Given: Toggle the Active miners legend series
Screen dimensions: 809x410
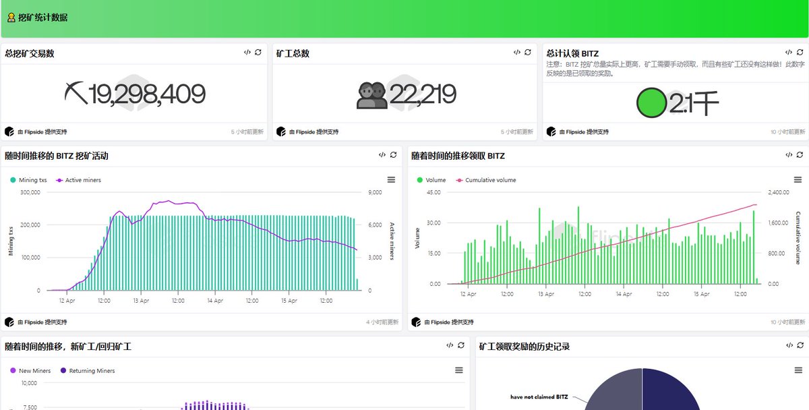Looking at the screenshot, I should click(78, 180).
